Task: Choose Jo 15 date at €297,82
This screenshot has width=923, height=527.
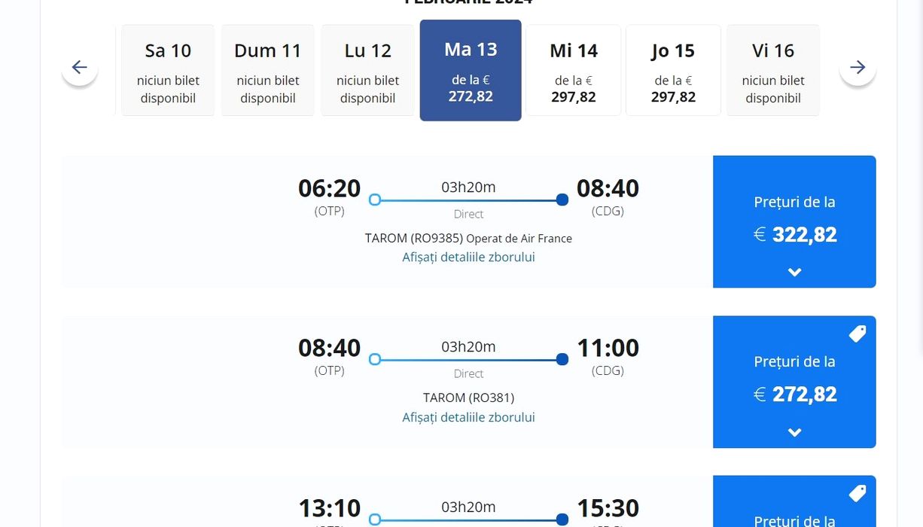Action: (x=673, y=71)
